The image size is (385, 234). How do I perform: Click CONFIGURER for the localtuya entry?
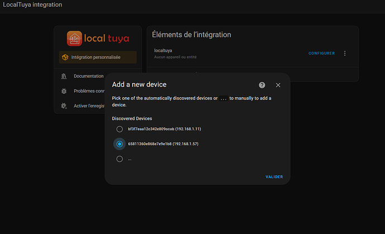point(321,54)
